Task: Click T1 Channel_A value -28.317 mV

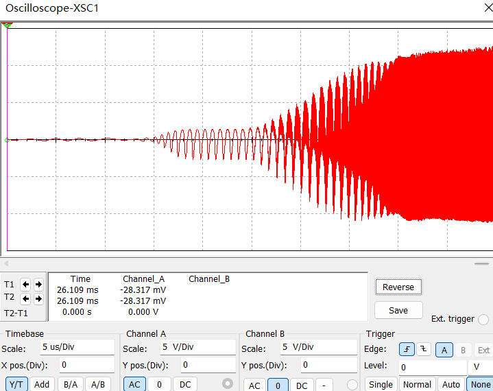Action: click(143, 289)
